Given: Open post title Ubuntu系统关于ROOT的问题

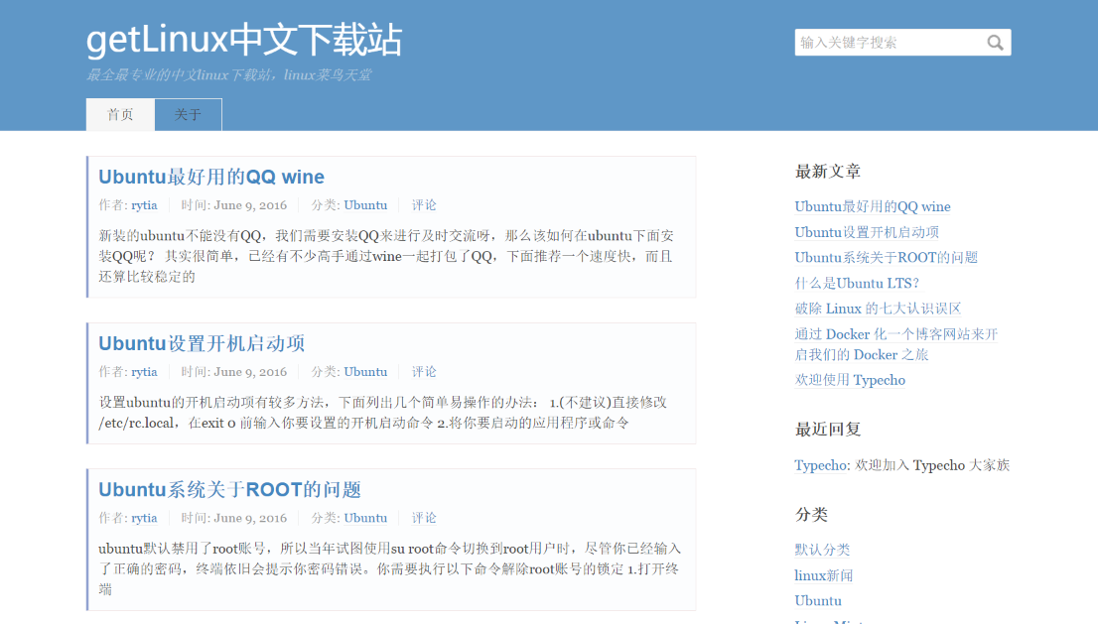Looking at the screenshot, I should (x=229, y=490).
